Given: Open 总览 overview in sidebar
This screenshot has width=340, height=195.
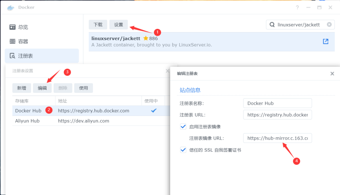Looking at the screenshot, I should point(23,27).
